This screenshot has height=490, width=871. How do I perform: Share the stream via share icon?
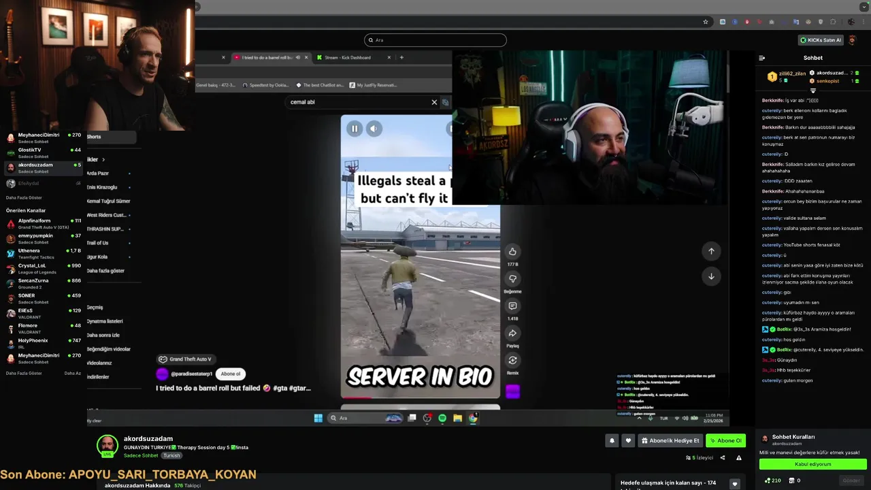click(723, 458)
